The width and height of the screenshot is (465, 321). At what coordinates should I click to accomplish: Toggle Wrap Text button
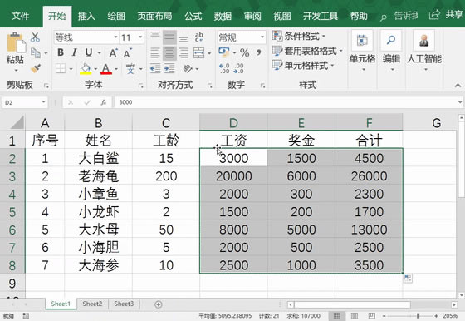tap(198, 37)
